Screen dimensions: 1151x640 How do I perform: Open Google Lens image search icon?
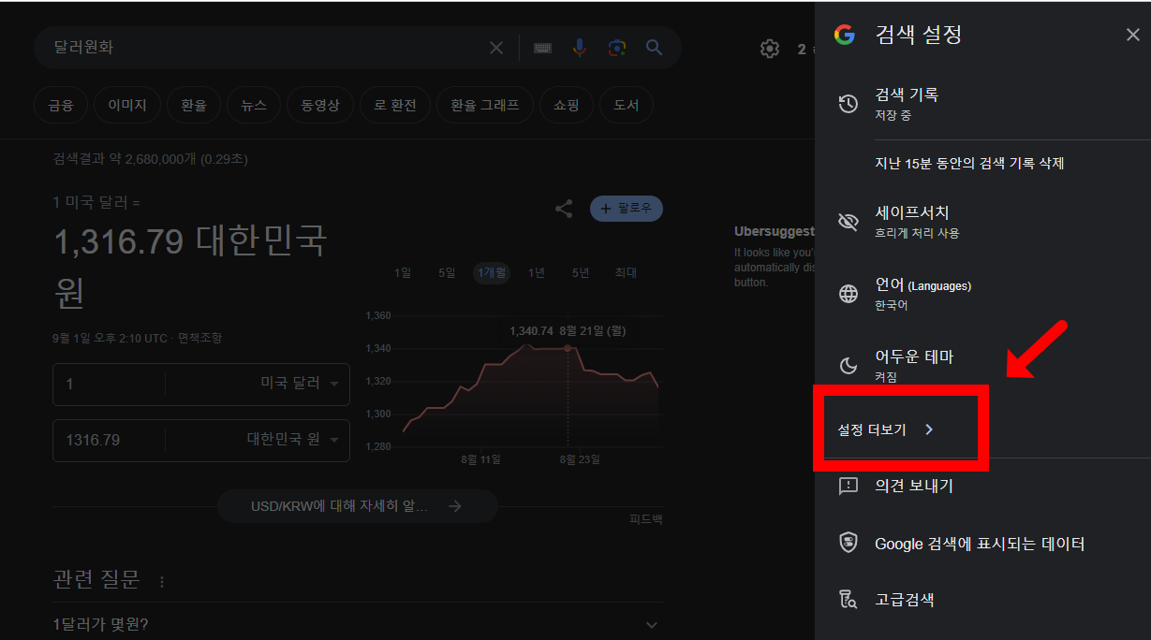click(617, 48)
